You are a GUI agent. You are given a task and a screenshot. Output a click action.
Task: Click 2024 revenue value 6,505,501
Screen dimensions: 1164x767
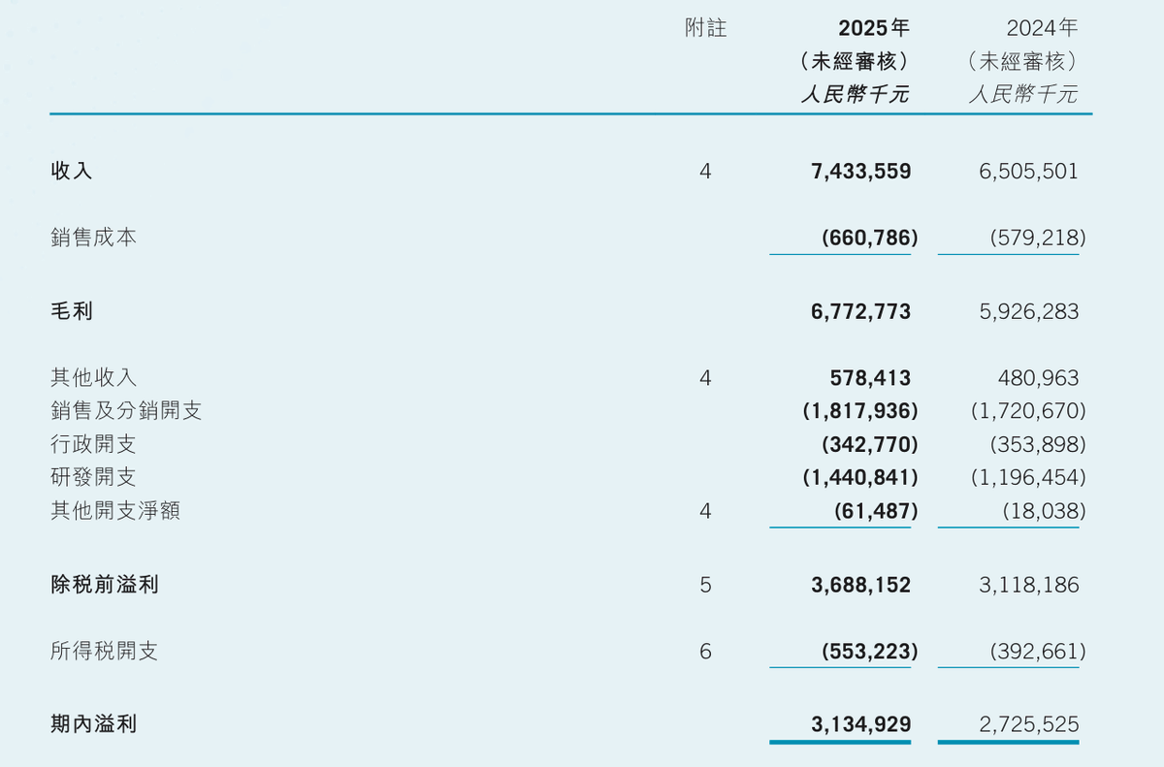pos(1029,172)
